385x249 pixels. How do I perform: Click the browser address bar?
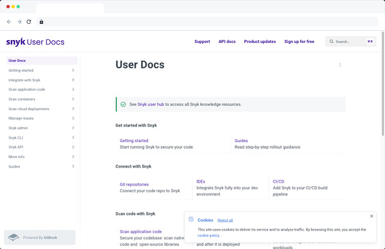tap(207, 22)
